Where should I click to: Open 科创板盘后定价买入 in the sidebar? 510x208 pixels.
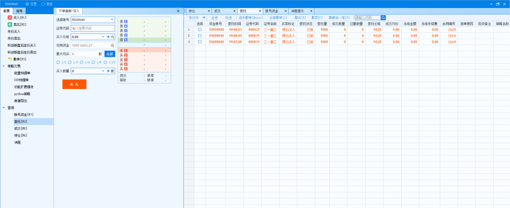click(x=22, y=45)
